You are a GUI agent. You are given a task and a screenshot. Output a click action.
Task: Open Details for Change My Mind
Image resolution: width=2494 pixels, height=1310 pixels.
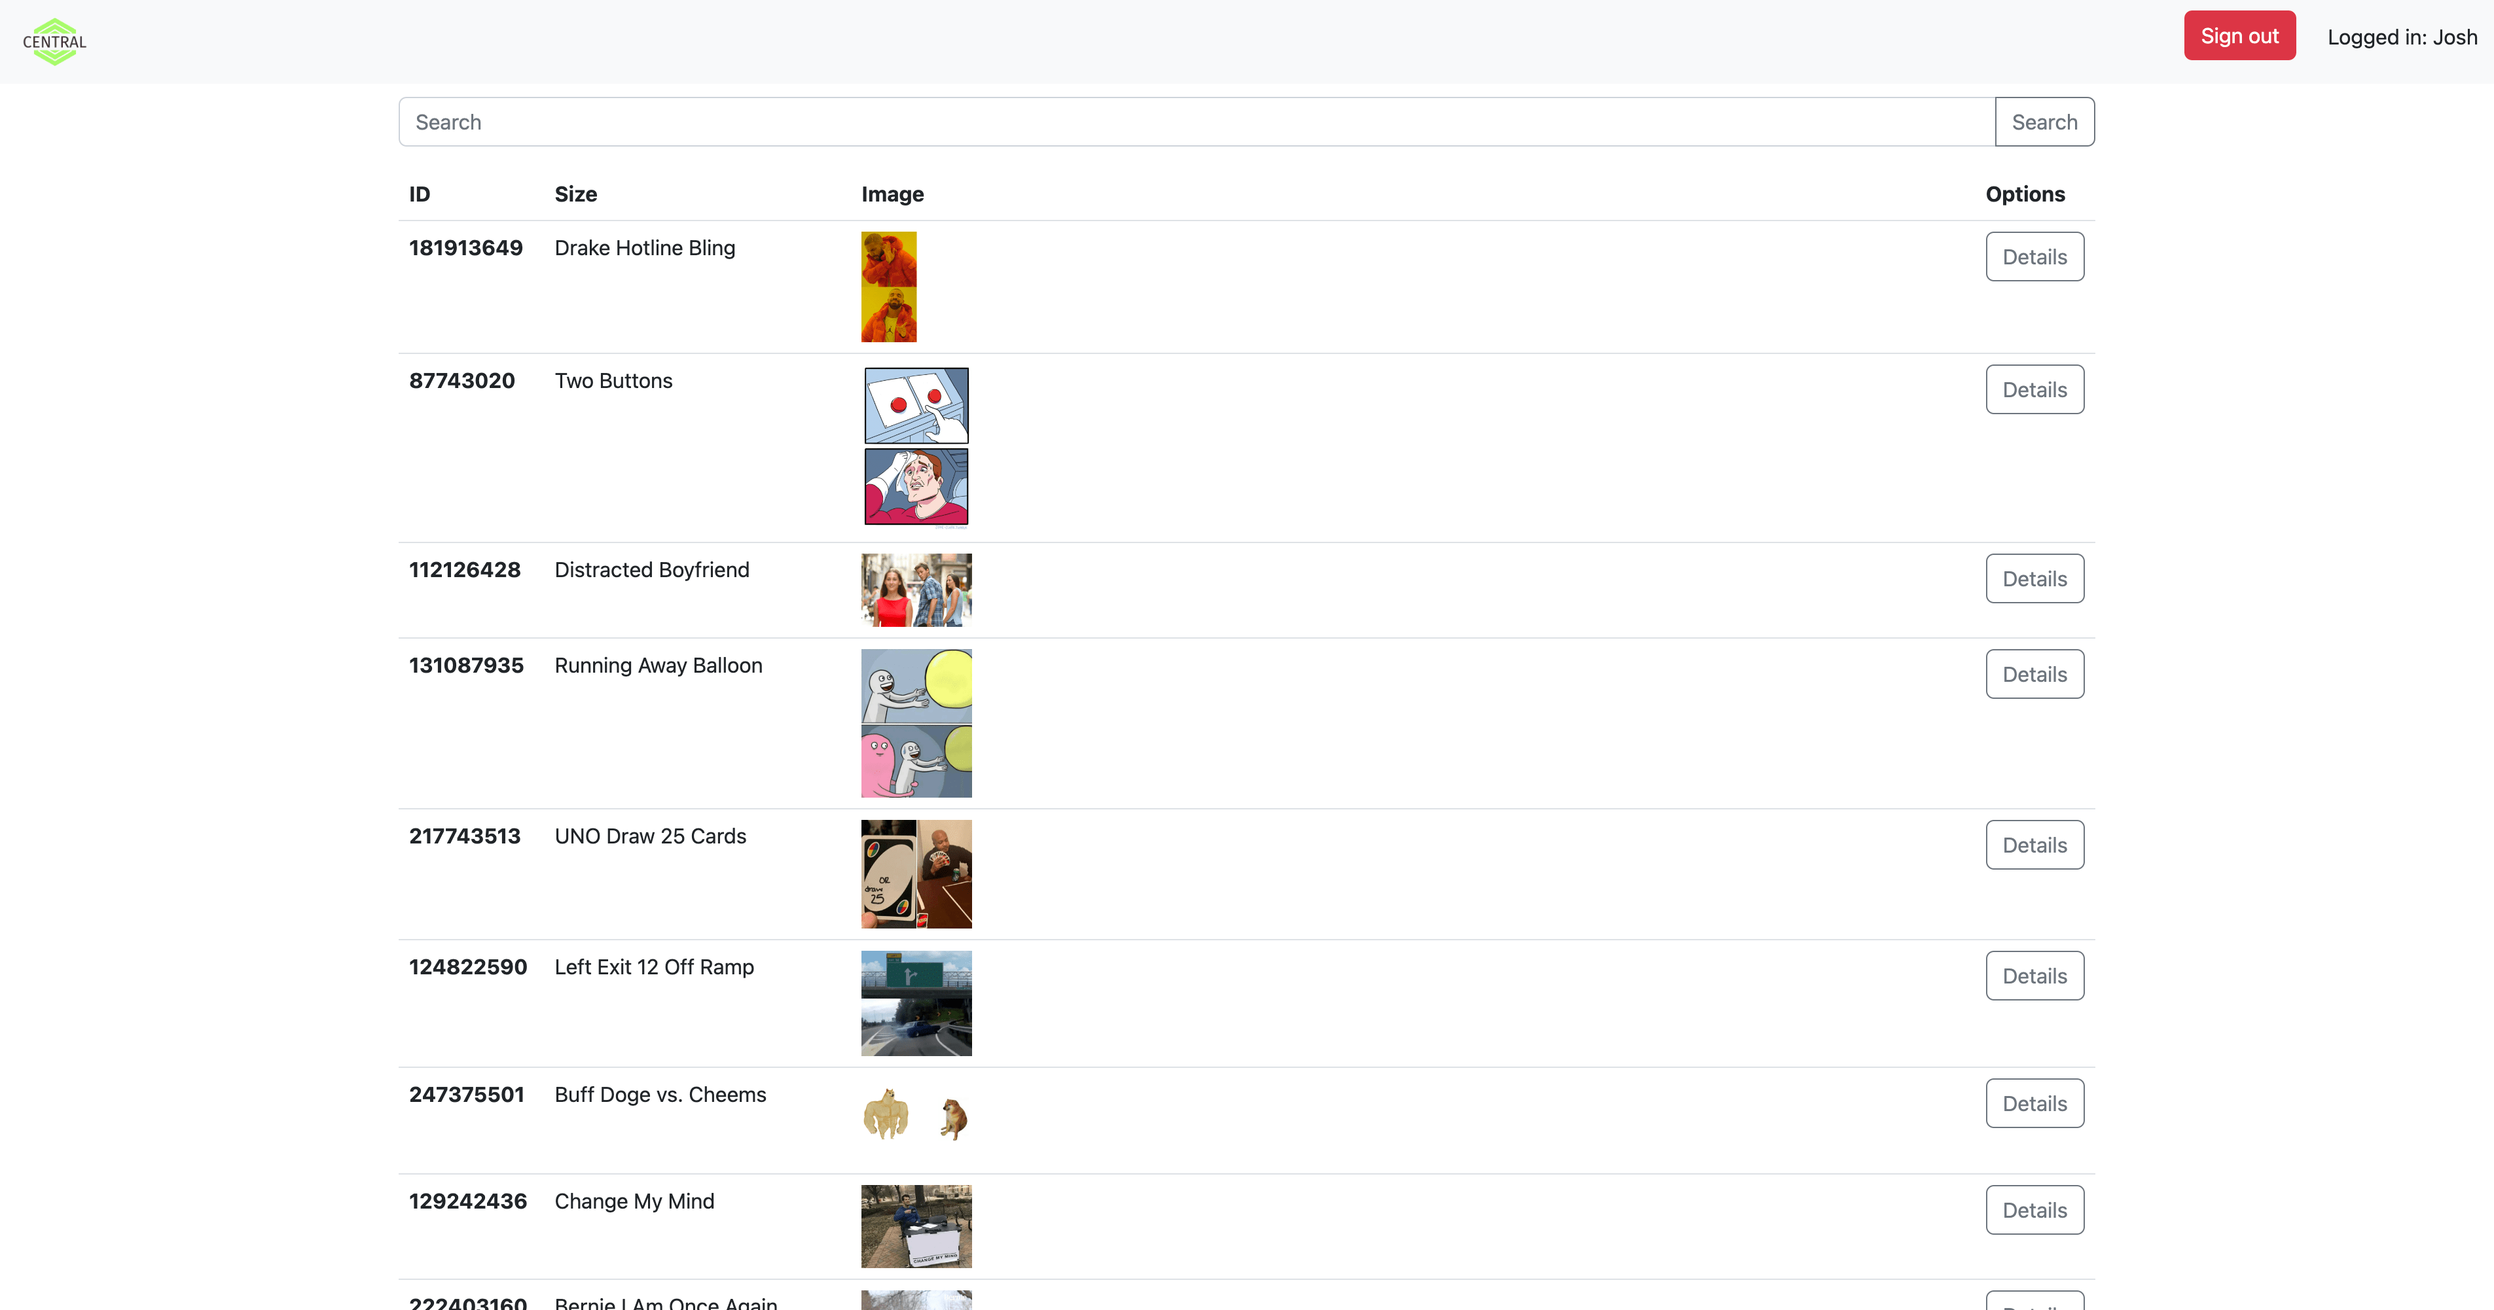[x=2034, y=1209]
